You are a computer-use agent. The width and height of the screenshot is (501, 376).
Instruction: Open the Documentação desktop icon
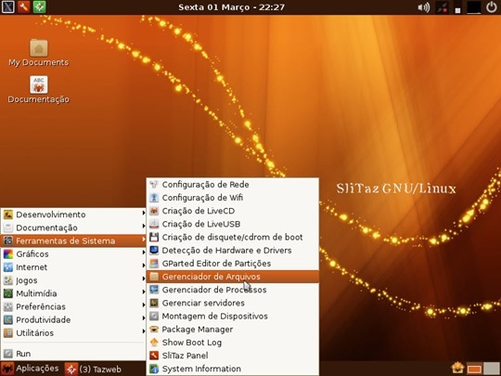click(39, 84)
